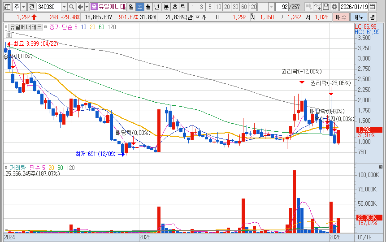The width and height of the screenshot is (386, 242).
Task: Open chart settings gear icon
Action: tap(334, 7)
